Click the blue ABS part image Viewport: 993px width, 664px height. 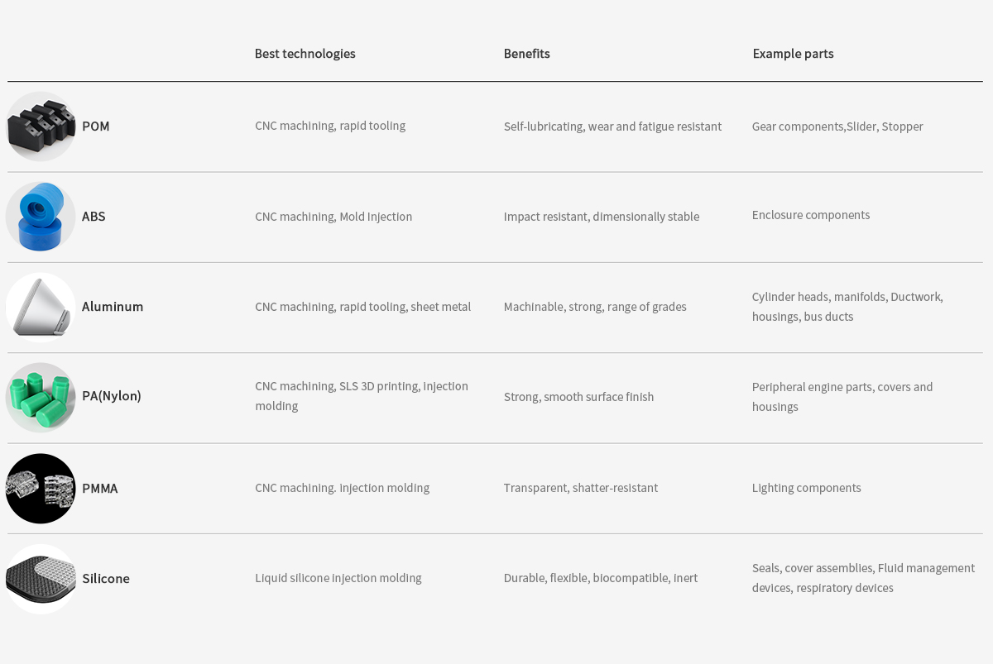[x=41, y=217]
